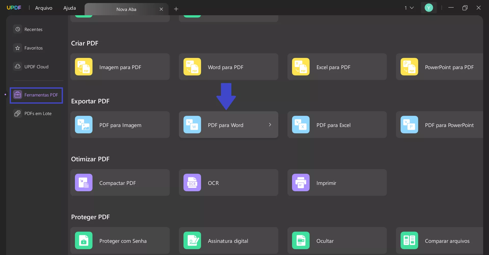Choose Excel para PDF tool
489x255 pixels.
pyautogui.click(x=337, y=67)
